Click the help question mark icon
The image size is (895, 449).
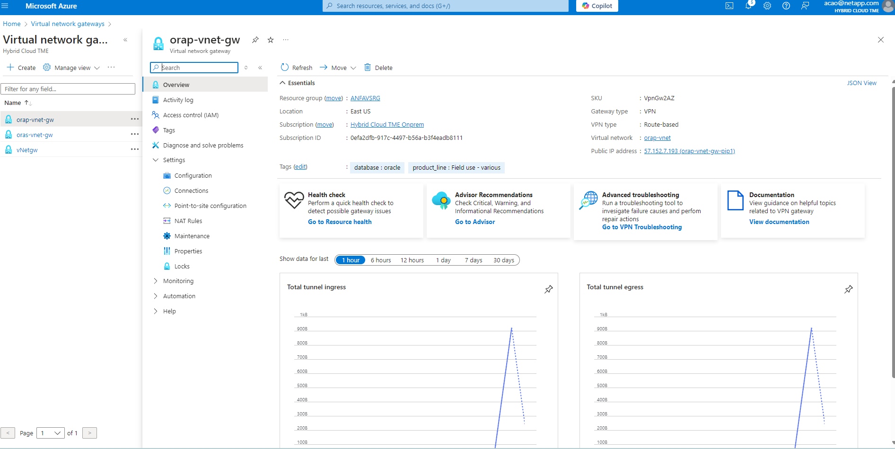coord(786,6)
